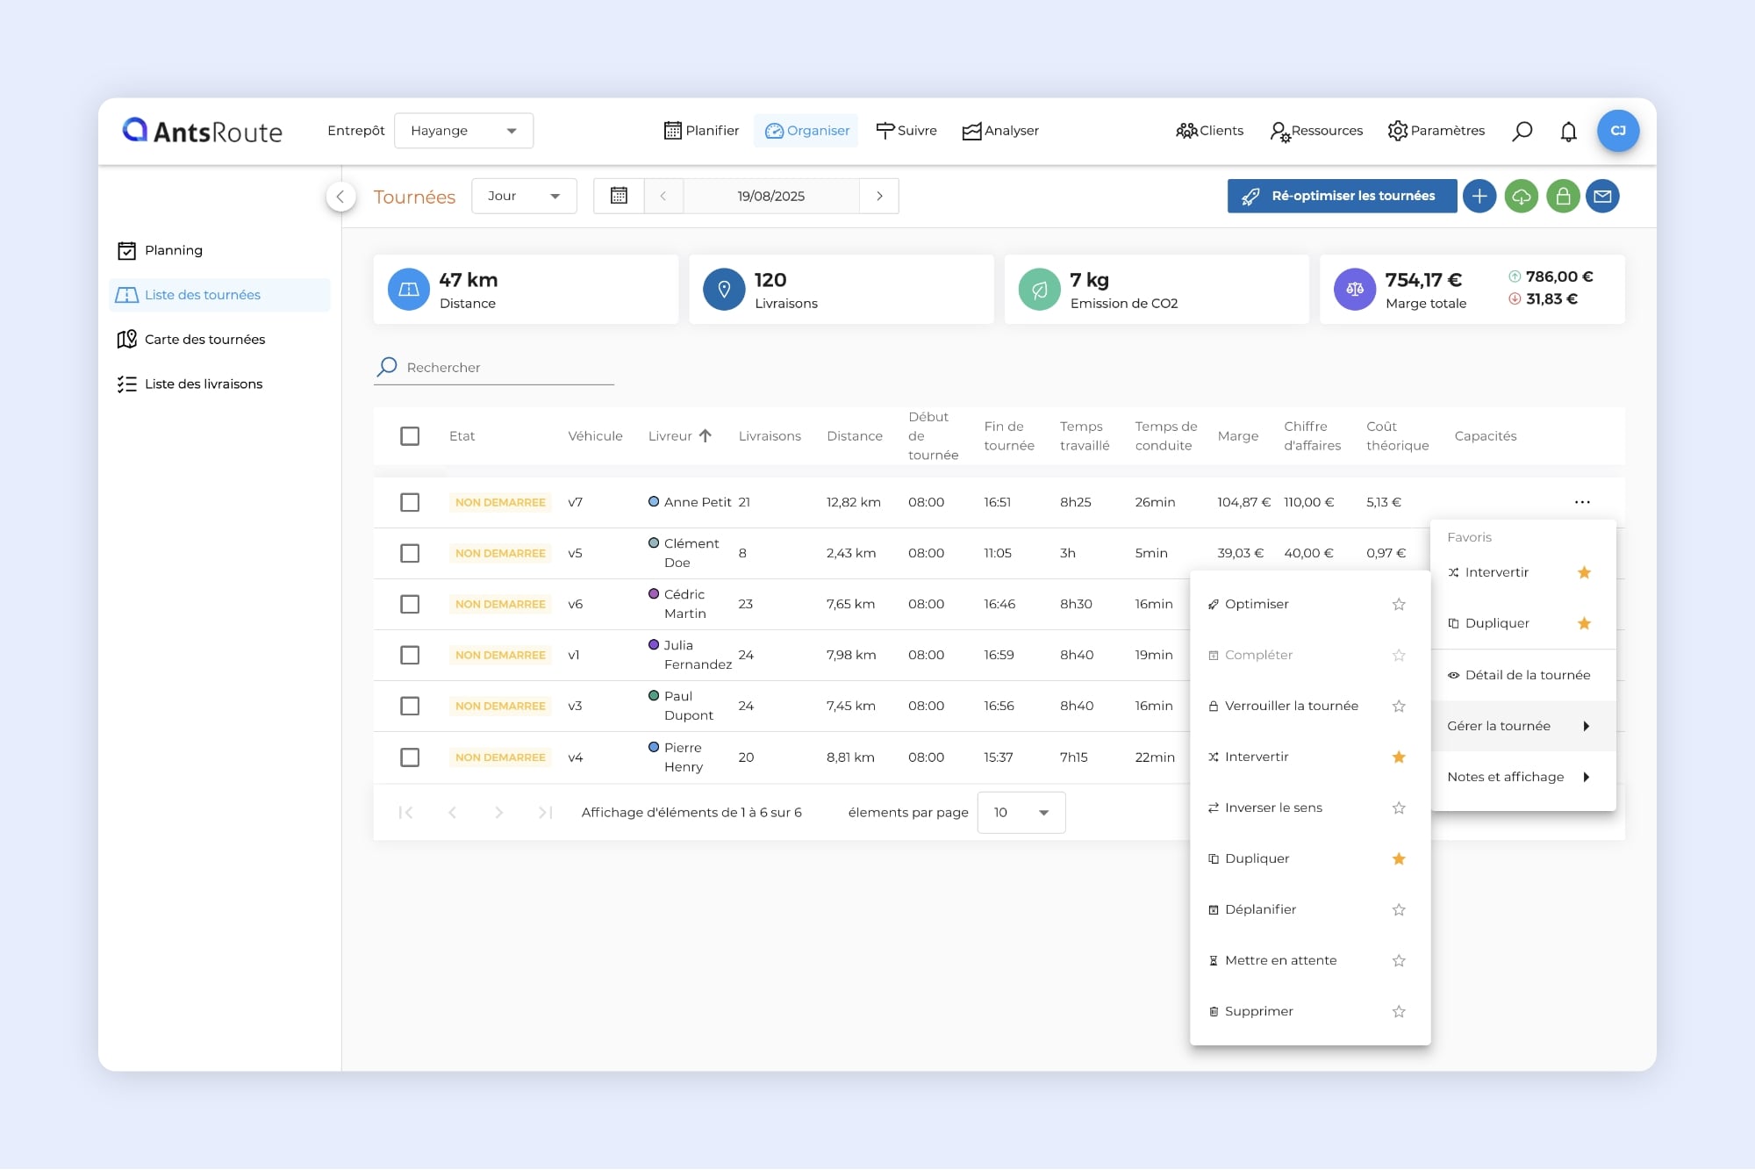Select Anne Petit's tour checkbox
This screenshot has height=1170, width=1755.
[410, 503]
